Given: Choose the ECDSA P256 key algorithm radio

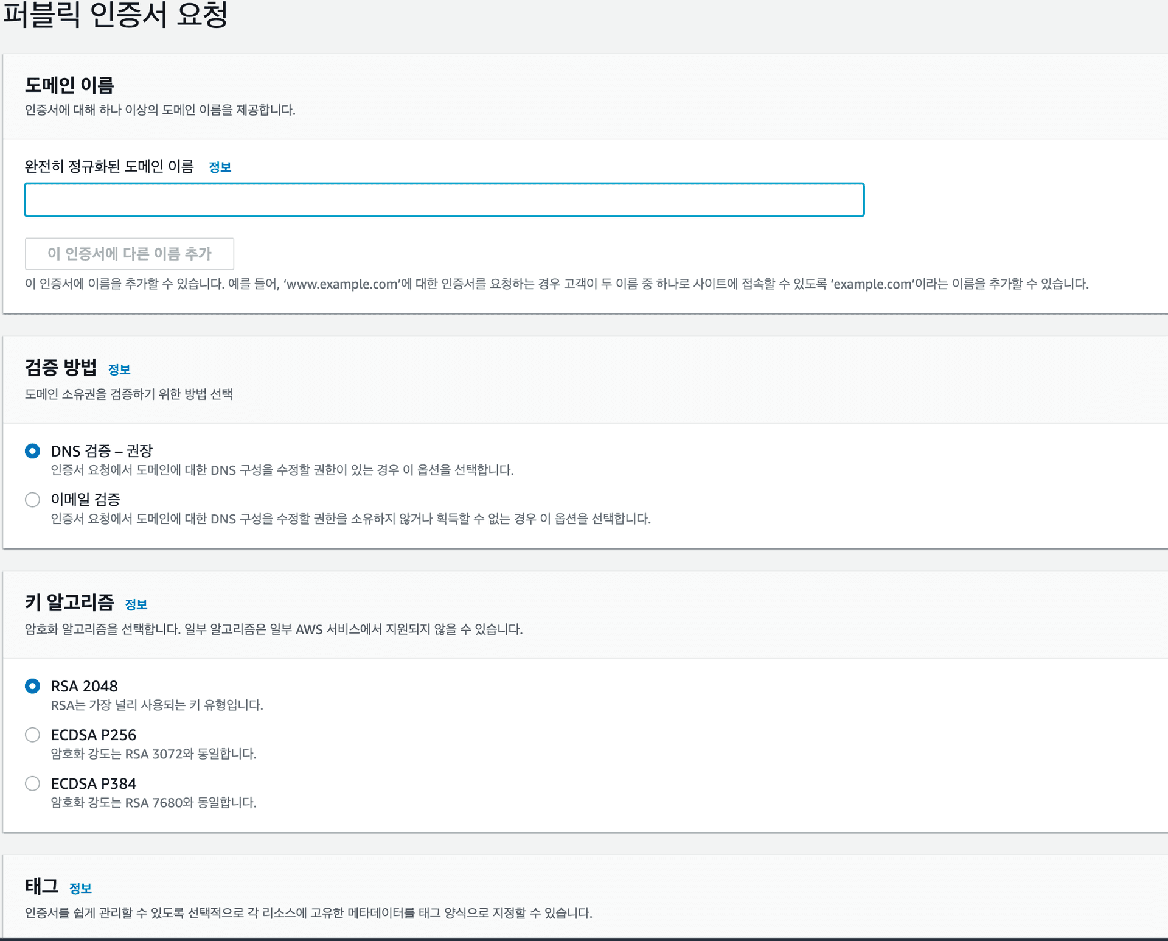Looking at the screenshot, I should click(x=33, y=735).
